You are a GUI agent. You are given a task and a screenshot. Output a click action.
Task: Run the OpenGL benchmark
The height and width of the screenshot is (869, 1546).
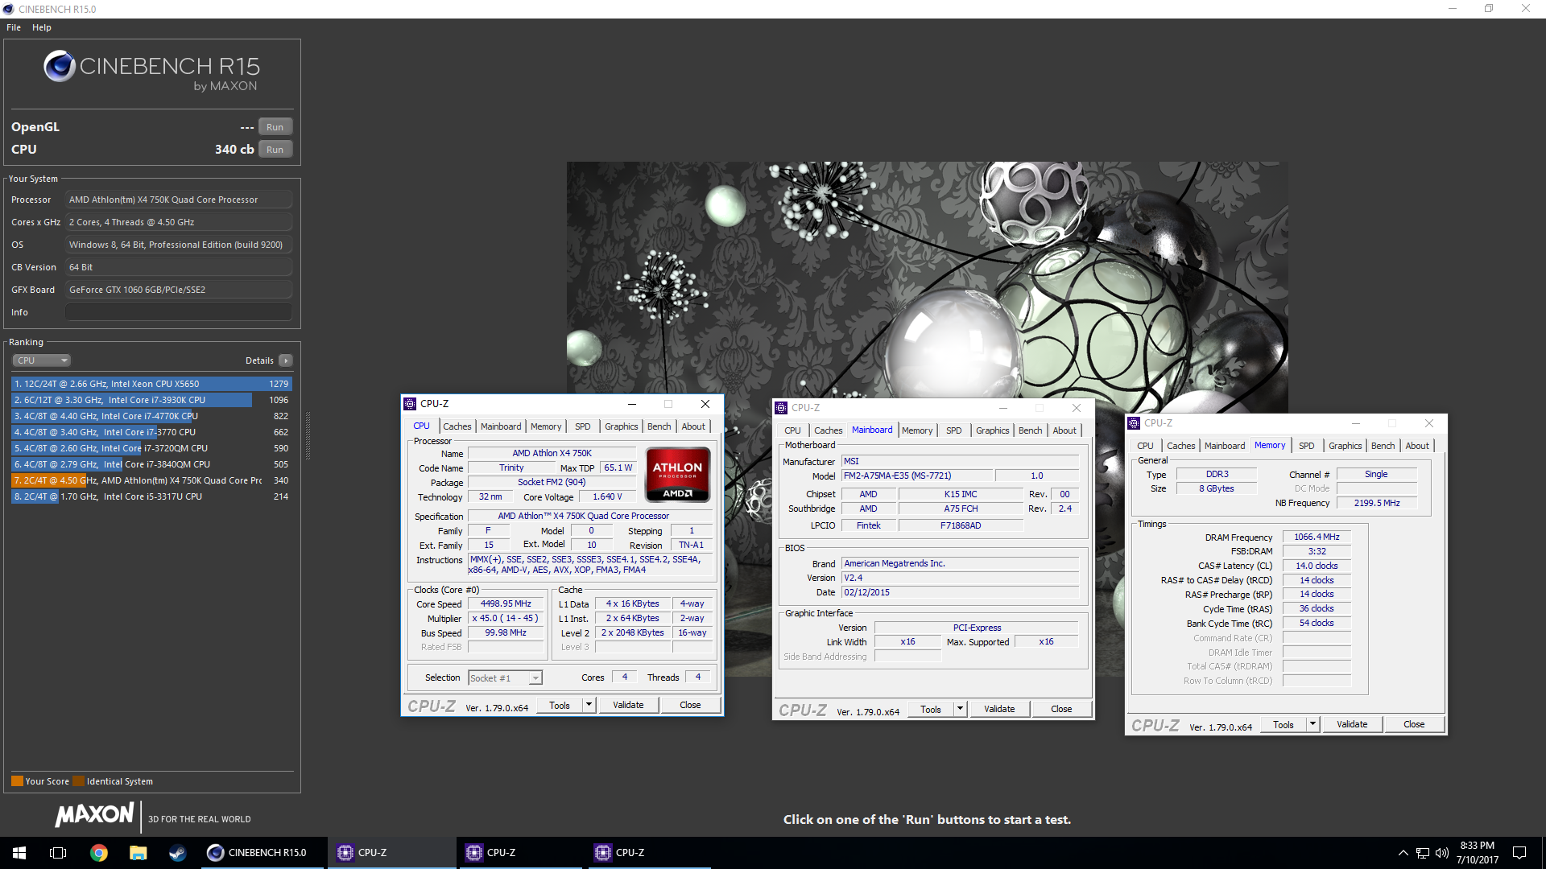[x=275, y=127]
